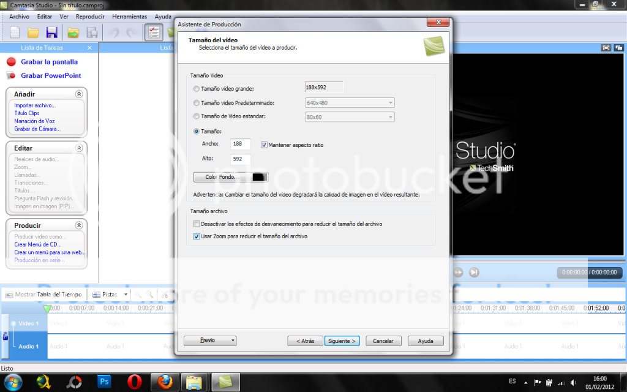
Task: Click the Título Clips link
Action: [x=27, y=113]
